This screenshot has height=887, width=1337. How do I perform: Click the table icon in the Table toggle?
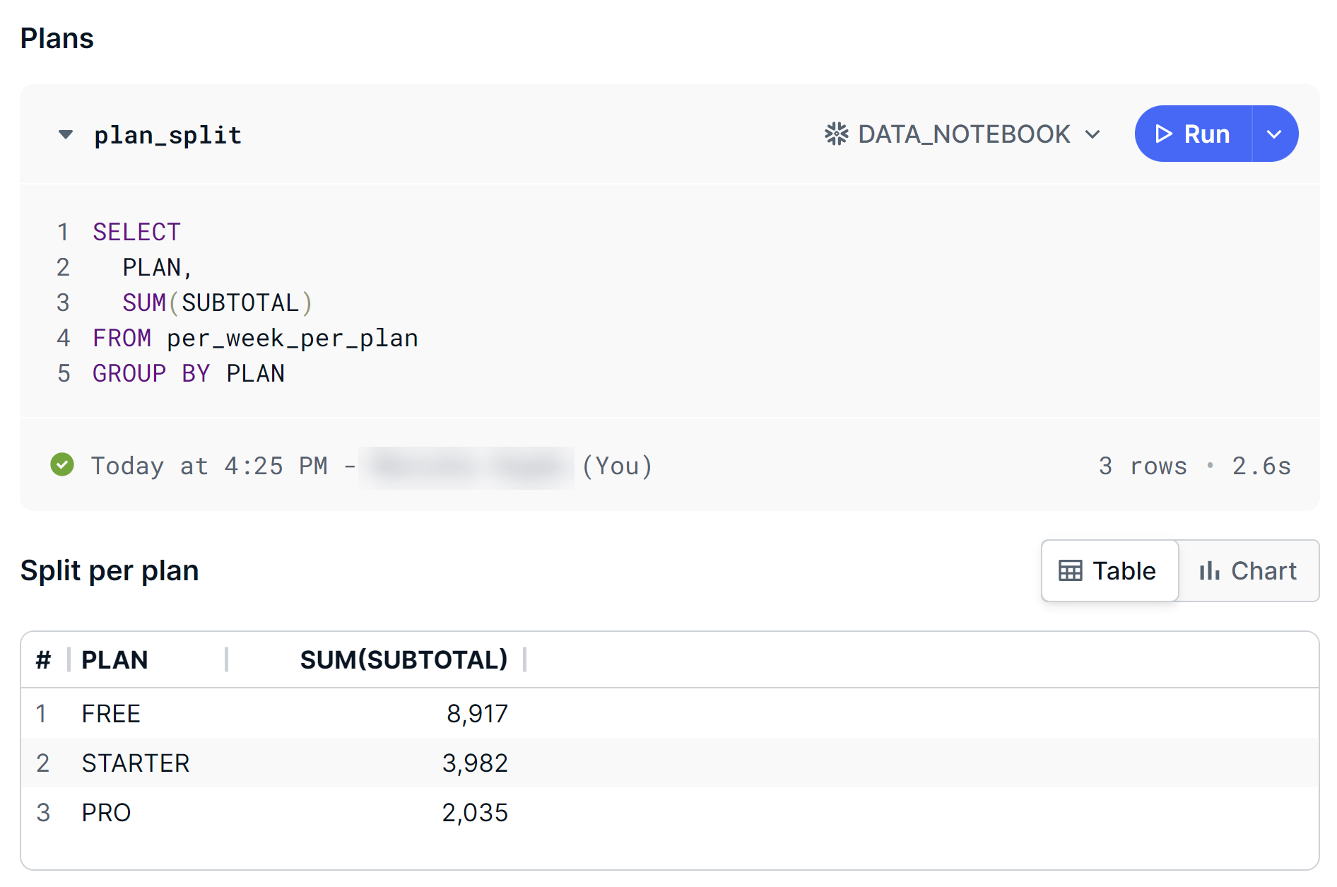click(x=1071, y=570)
